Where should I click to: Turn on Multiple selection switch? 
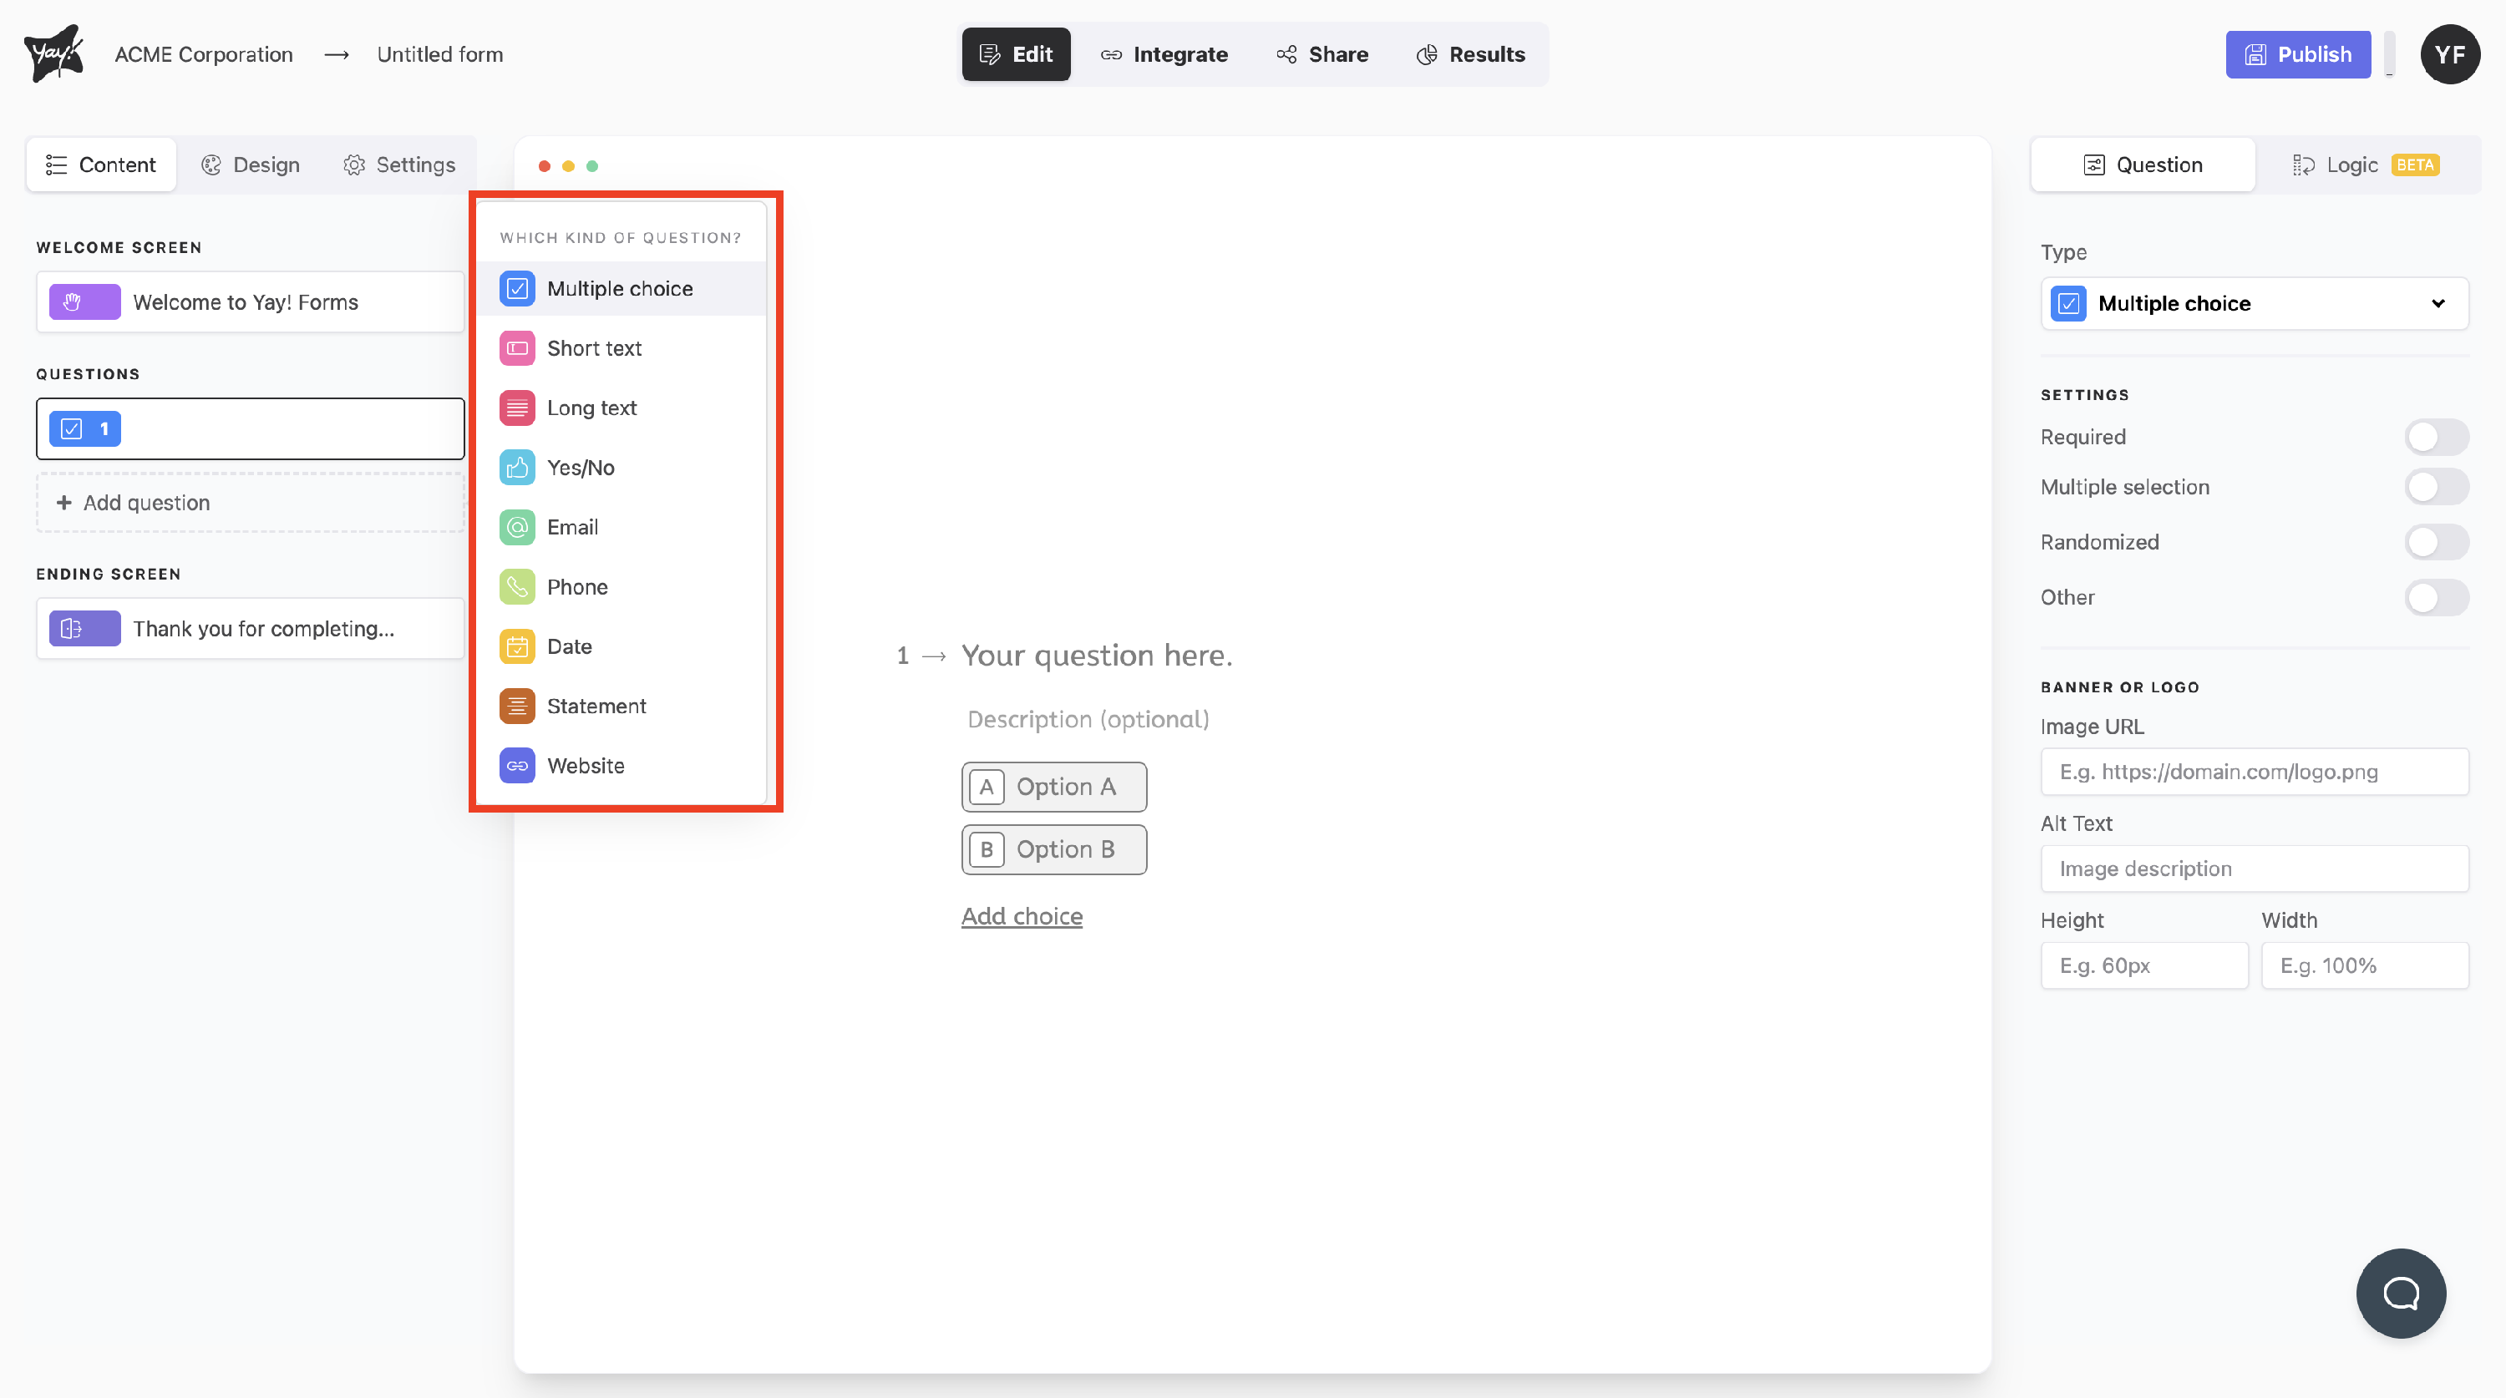[2435, 488]
